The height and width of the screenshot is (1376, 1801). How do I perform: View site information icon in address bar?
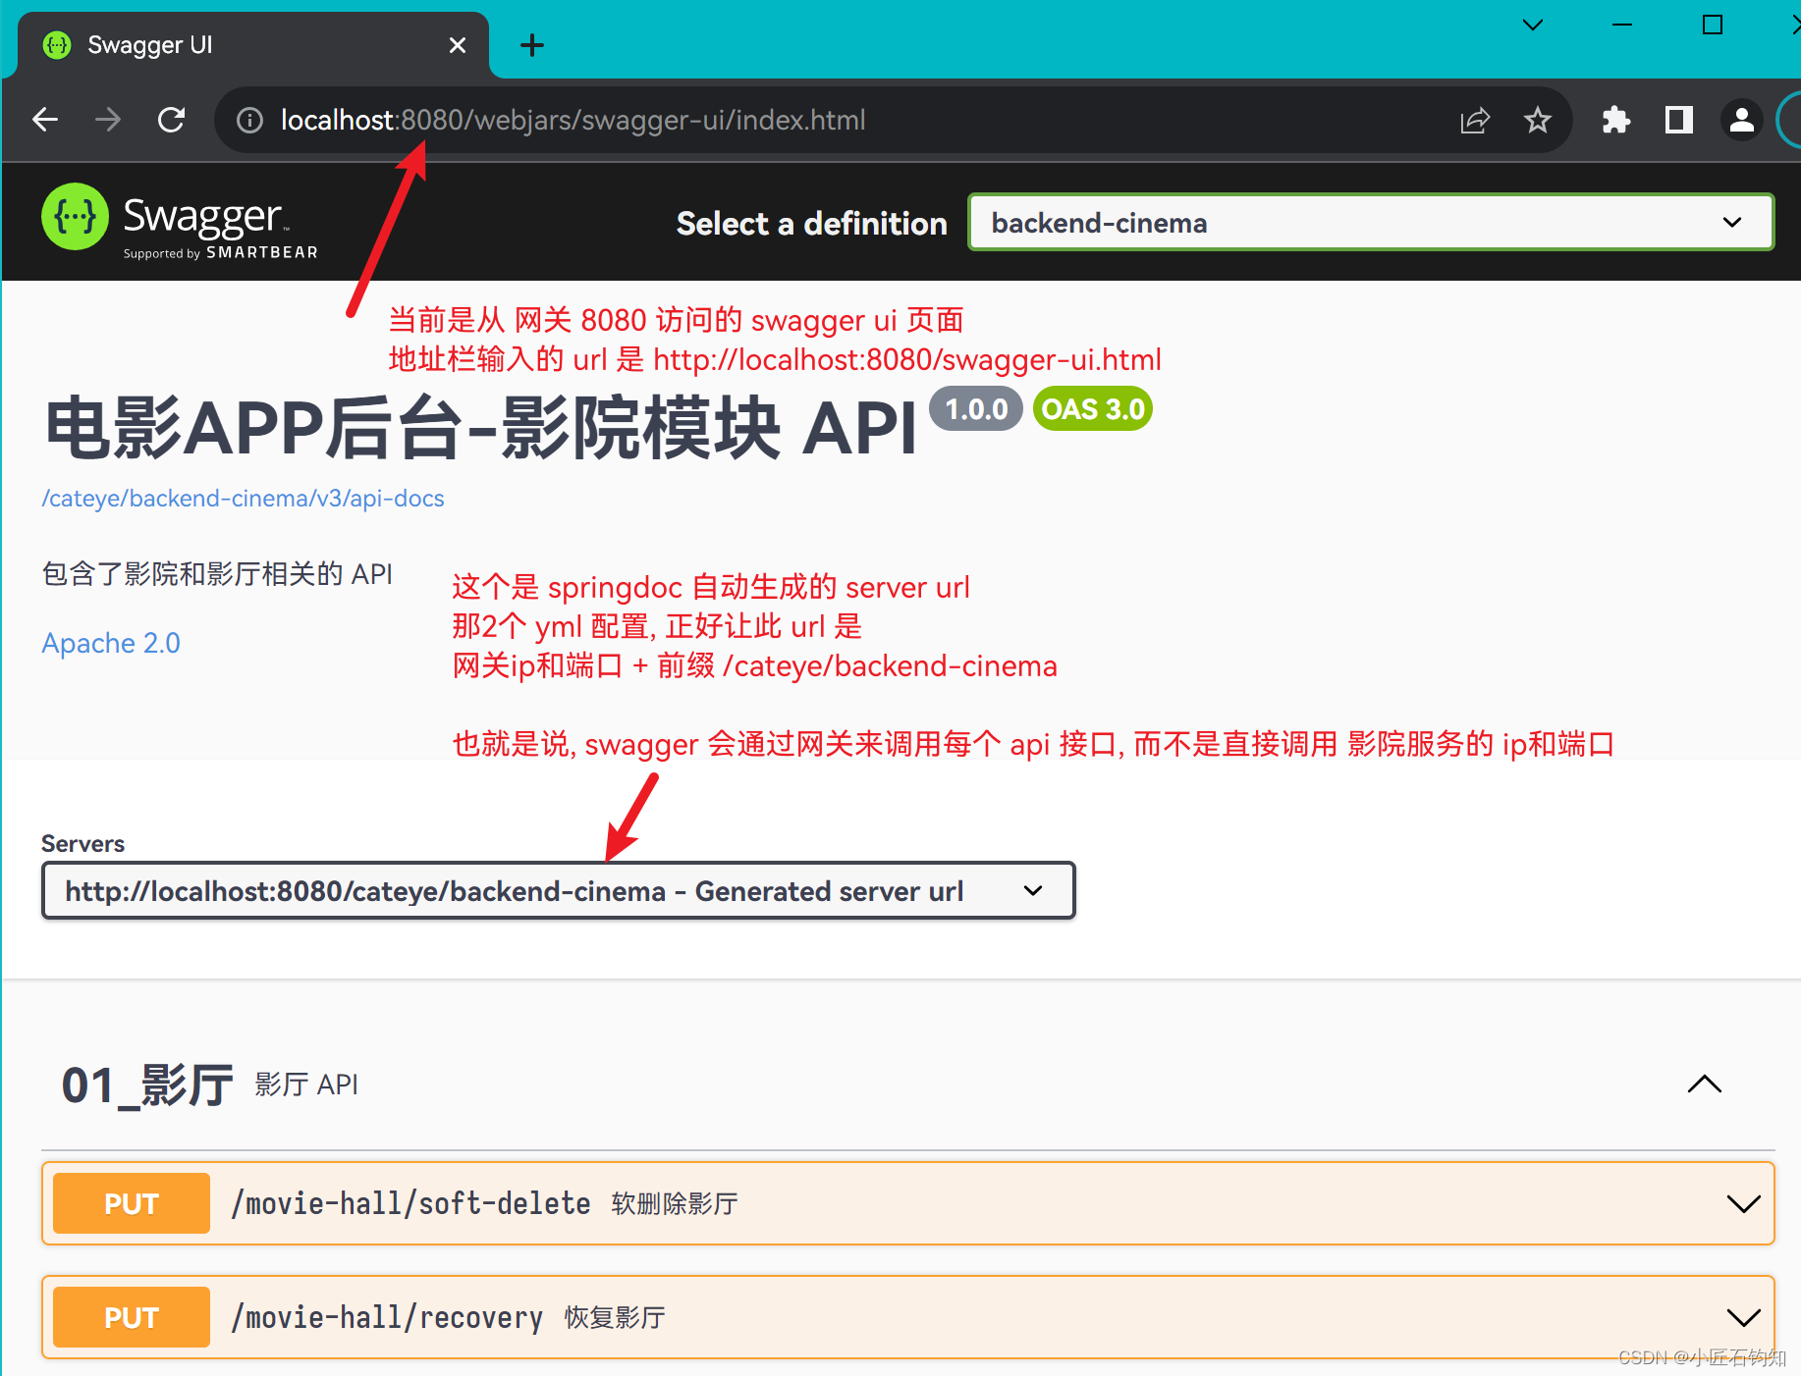click(250, 120)
